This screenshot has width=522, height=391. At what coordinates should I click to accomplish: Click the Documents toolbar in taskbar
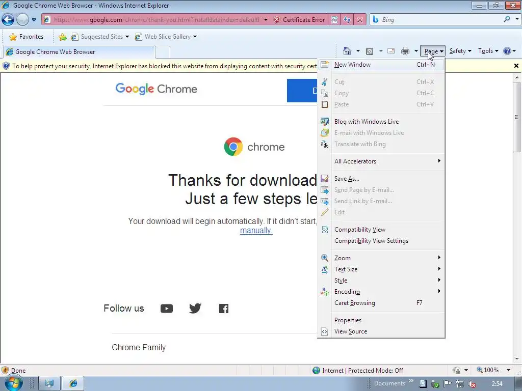(389, 383)
